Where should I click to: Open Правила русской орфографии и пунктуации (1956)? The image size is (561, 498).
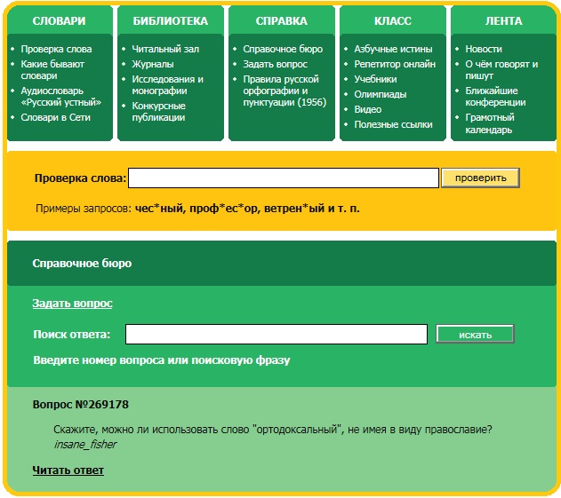click(285, 91)
